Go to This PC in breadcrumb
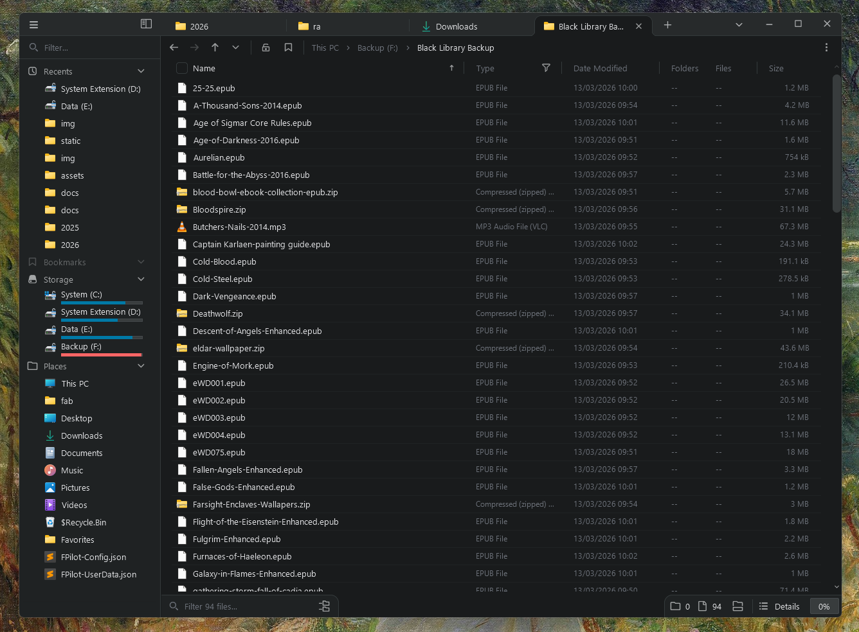The image size is (859, 632). click(x=325, y=48)
